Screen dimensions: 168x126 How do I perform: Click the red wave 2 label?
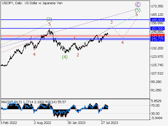click(x=78, y=55)
